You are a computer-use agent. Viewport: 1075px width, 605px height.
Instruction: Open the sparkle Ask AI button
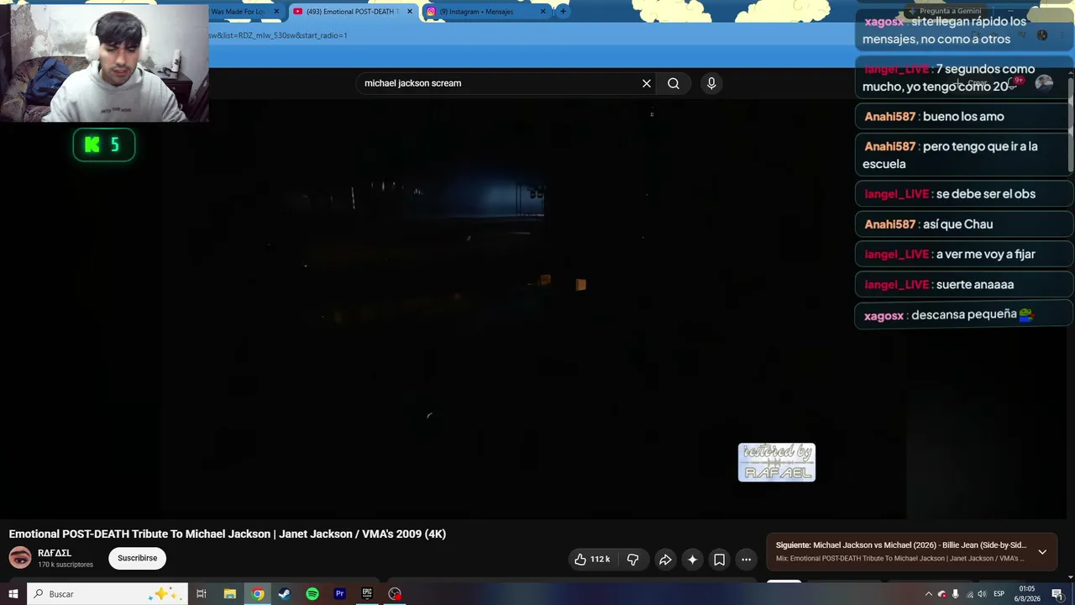tap(692, 560)
